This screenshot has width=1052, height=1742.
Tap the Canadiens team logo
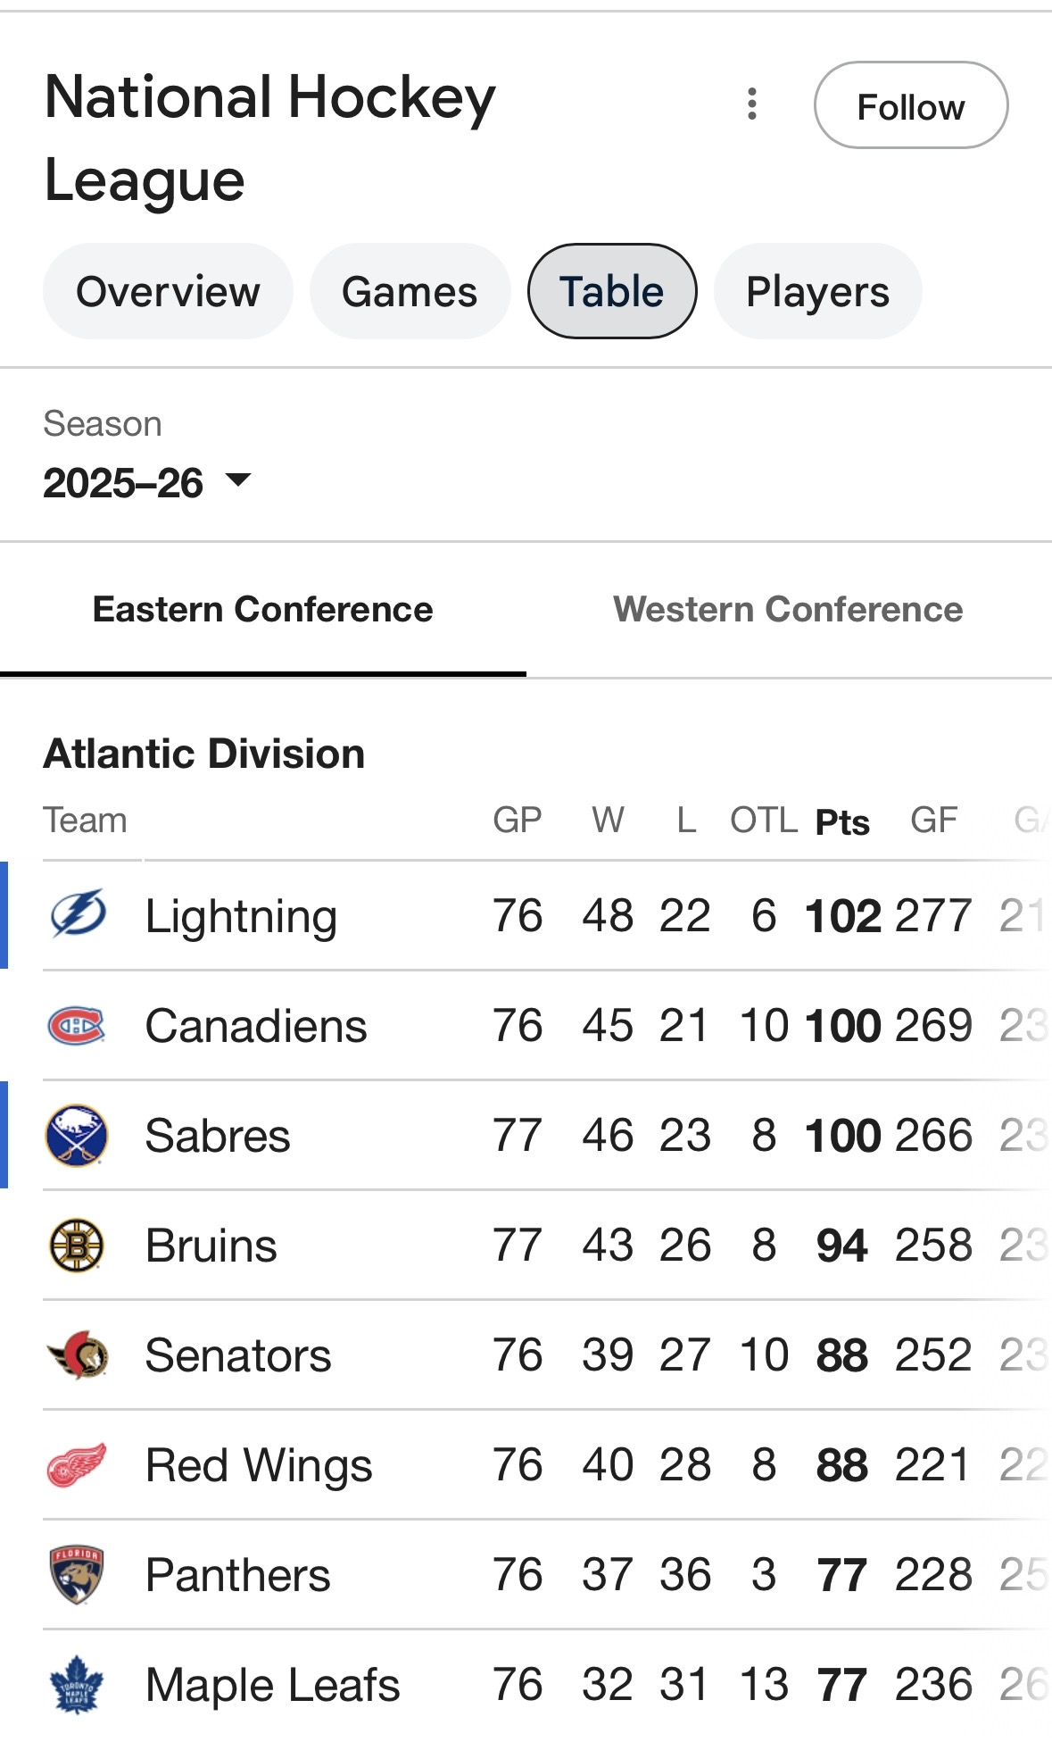click(77, 1025)
